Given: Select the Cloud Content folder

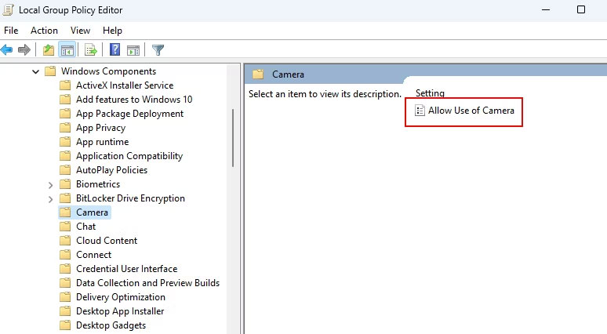Looking at the screenshot, I should tap(106, 241).
